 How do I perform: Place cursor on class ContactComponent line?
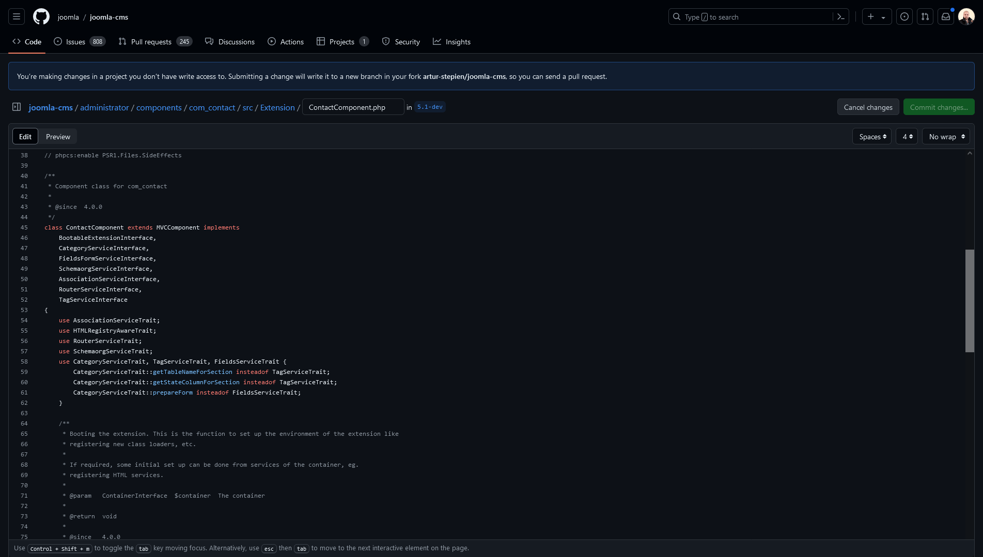click(x=142, y=227)
